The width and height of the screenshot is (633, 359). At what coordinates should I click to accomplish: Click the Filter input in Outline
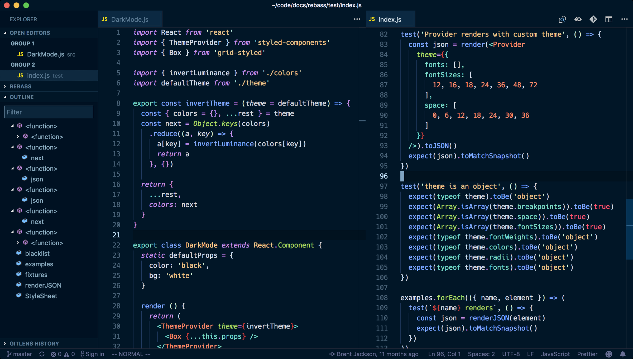click(49, 112)
